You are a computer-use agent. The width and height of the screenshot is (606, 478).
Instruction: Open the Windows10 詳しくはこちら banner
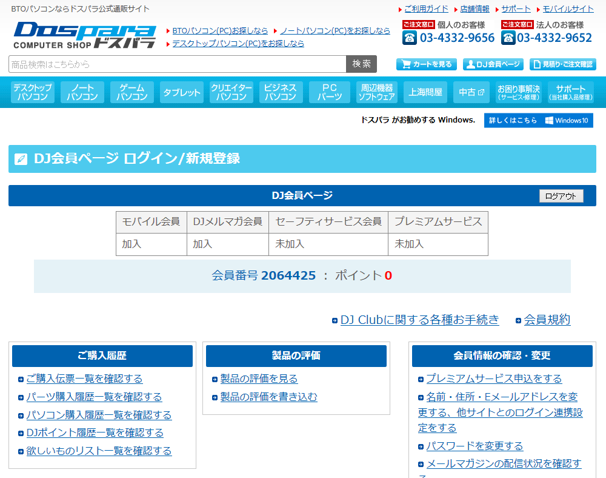538,120
